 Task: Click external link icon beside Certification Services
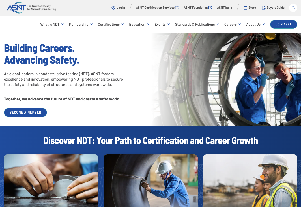(177, 8)
